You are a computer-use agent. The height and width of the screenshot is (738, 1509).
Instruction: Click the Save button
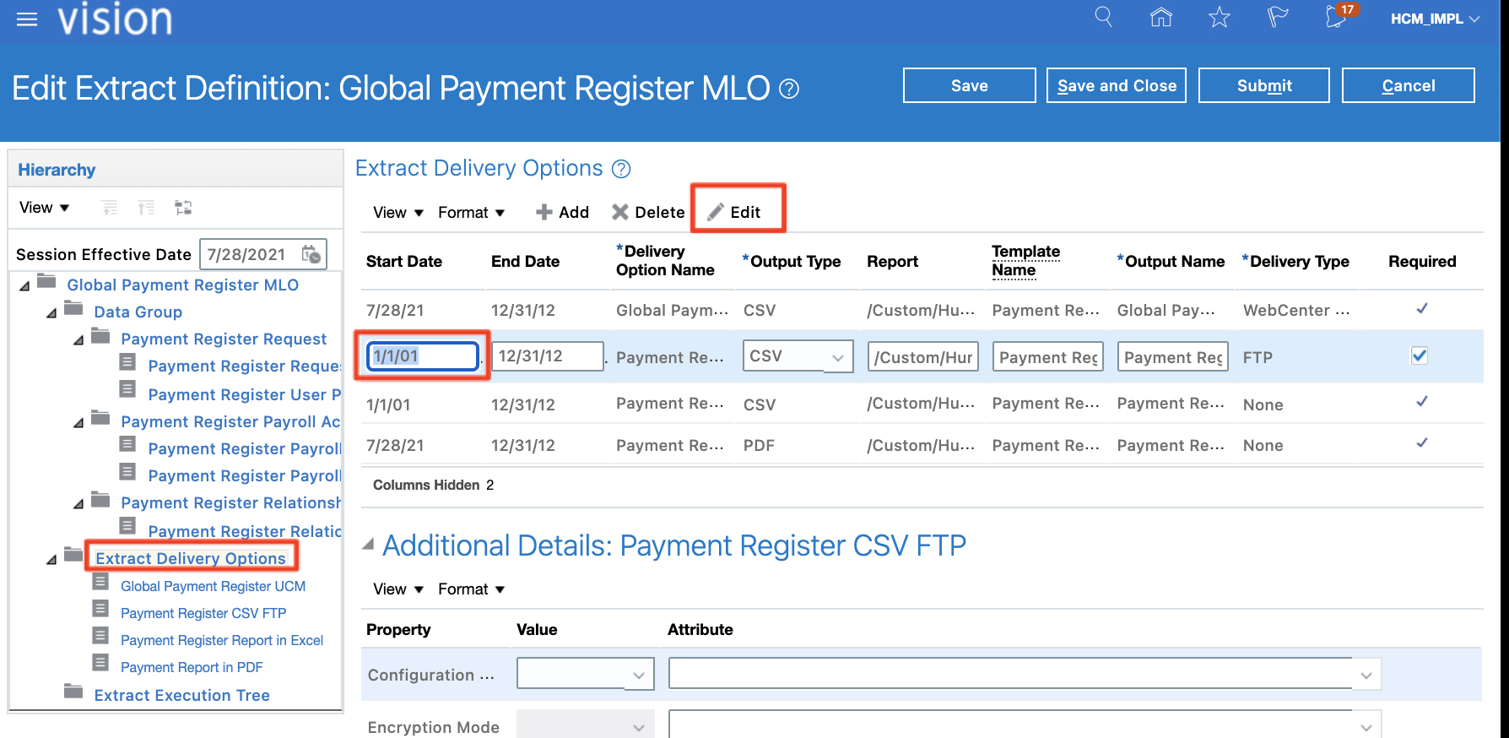point(969,85)
